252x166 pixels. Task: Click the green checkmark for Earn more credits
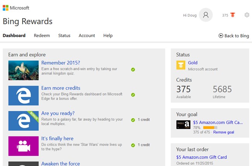pyautogui.click(x=133, y=95)
